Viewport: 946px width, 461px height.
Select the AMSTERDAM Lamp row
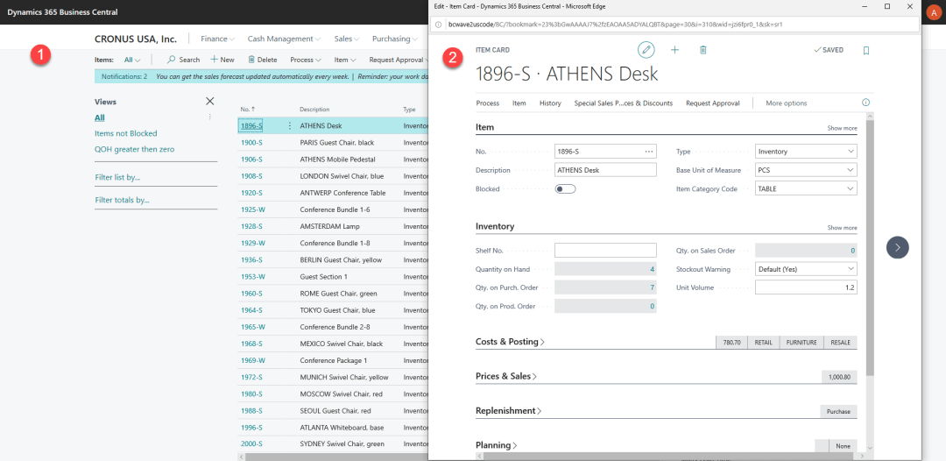coord(334,226)
